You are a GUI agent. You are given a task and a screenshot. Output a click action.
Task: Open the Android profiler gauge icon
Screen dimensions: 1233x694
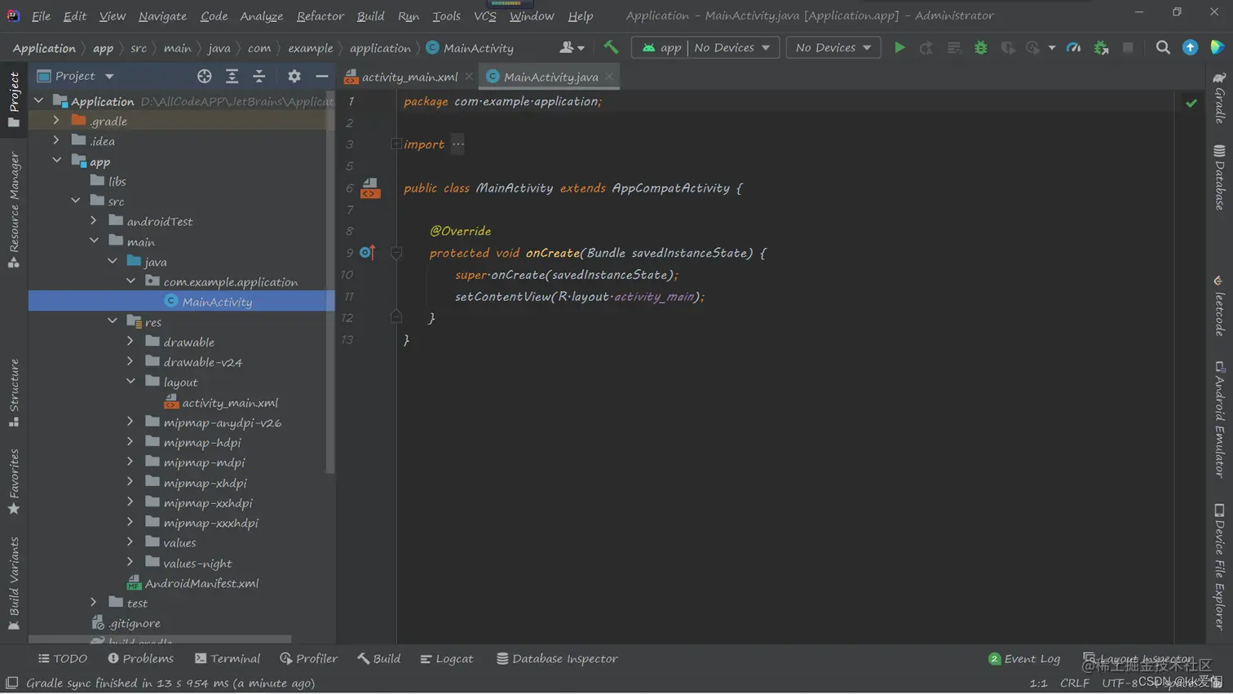(x=1074, y=48)
